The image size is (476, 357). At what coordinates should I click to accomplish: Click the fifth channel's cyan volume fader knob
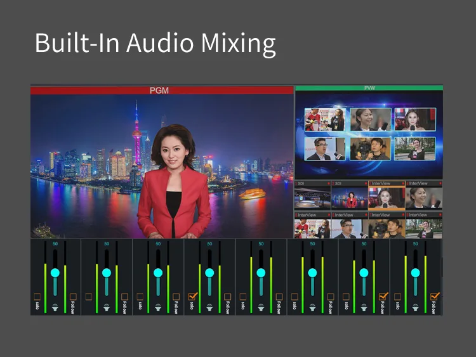coord(261,273)
